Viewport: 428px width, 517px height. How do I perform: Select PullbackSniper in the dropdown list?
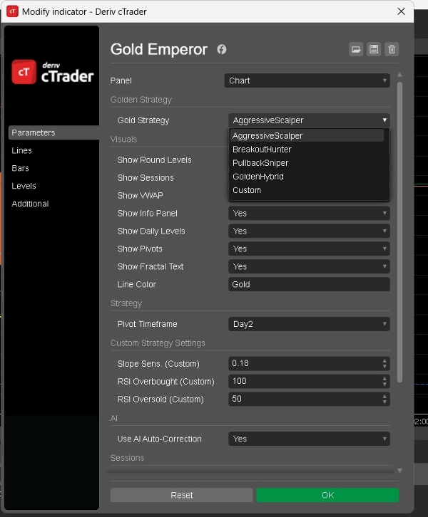(260, 163)
